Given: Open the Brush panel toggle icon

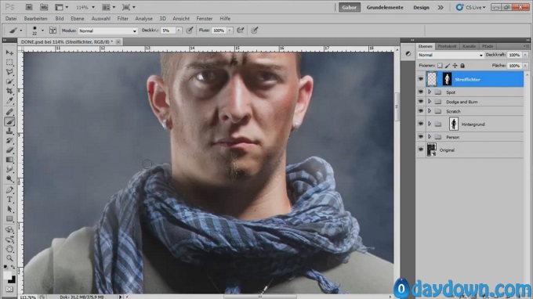Looking at the screenshot, I should pyautogui.click(x=53, y=31).
